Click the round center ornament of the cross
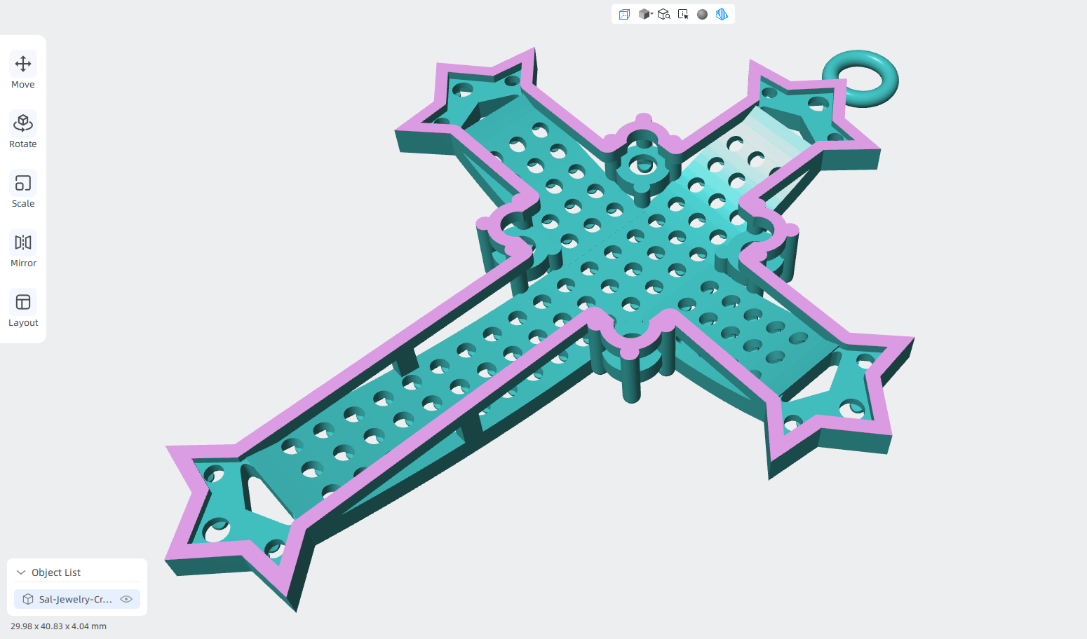This screenshot has height=639, width=1087. click(x=642, y=164)
